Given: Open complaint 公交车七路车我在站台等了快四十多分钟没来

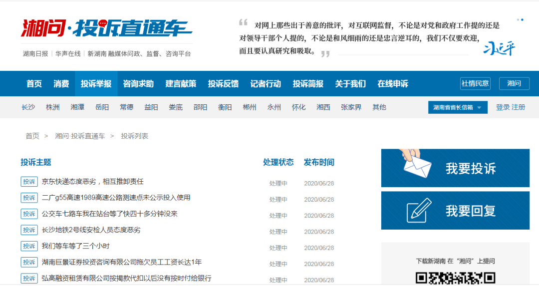Looking at the screenshot, I should click(x=110, y=214).
